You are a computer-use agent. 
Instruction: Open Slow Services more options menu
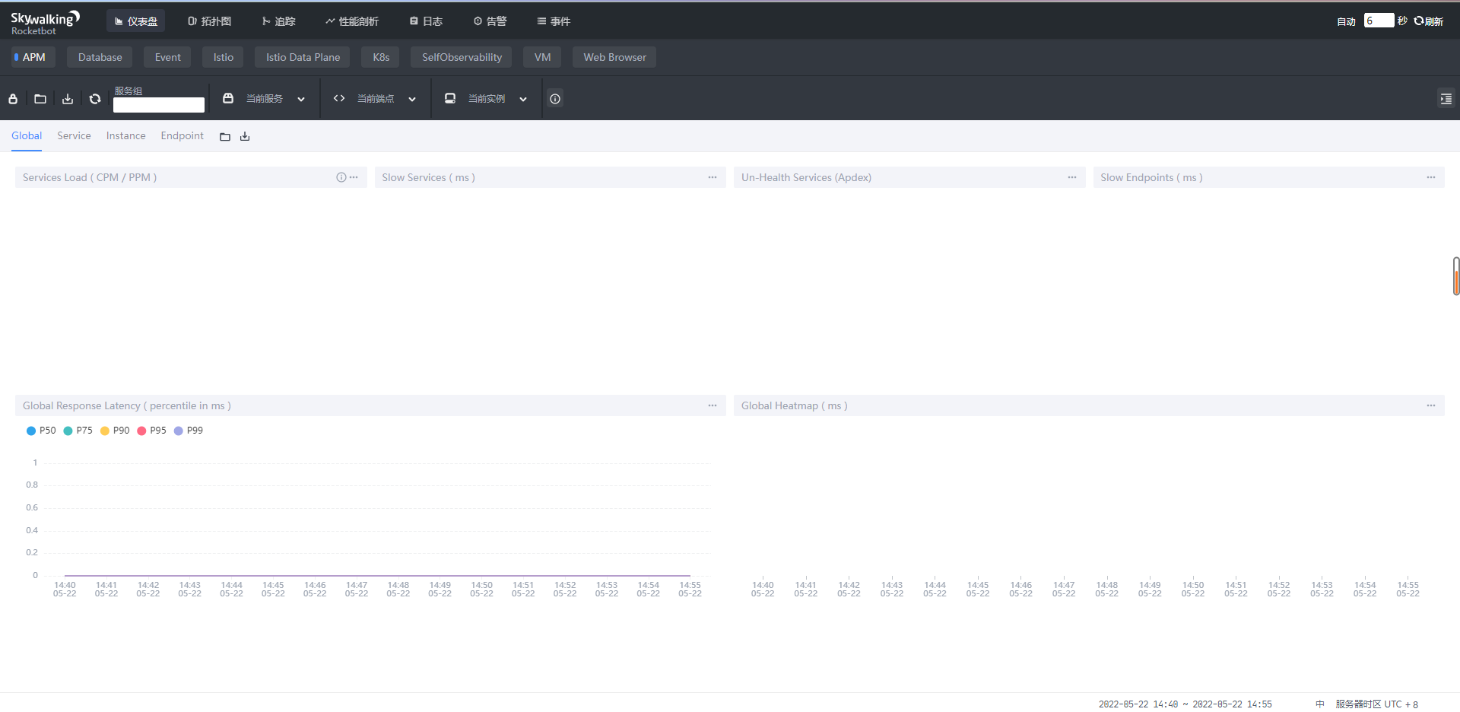[713, 177]
